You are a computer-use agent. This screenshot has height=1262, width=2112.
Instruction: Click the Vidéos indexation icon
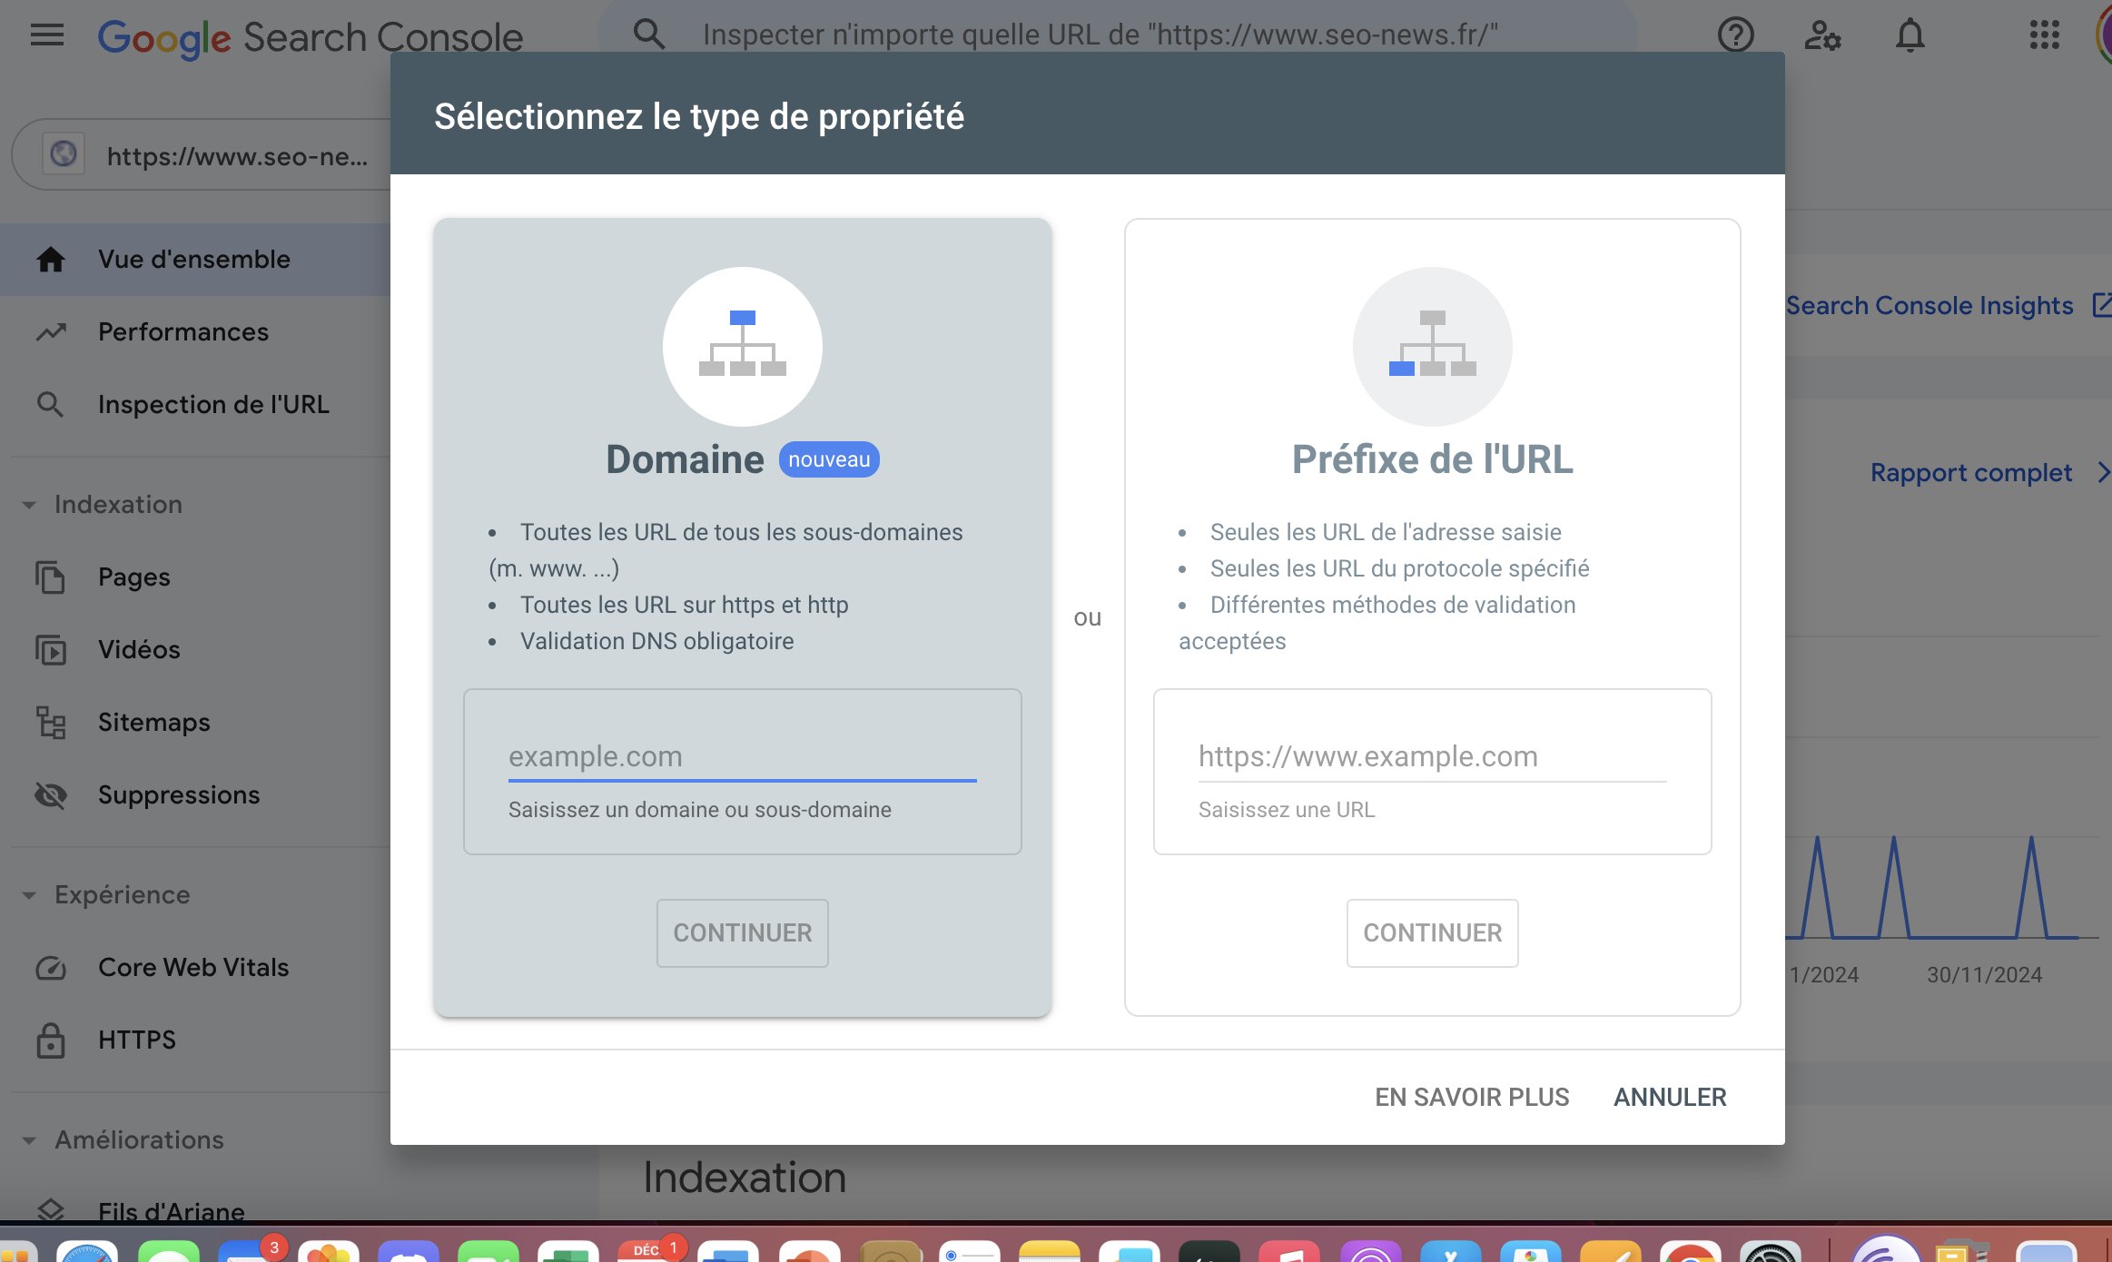(x=50, y=649)
